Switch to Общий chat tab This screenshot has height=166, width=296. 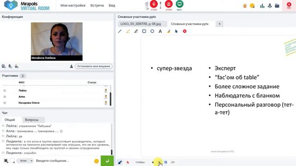tap(10, 120)
